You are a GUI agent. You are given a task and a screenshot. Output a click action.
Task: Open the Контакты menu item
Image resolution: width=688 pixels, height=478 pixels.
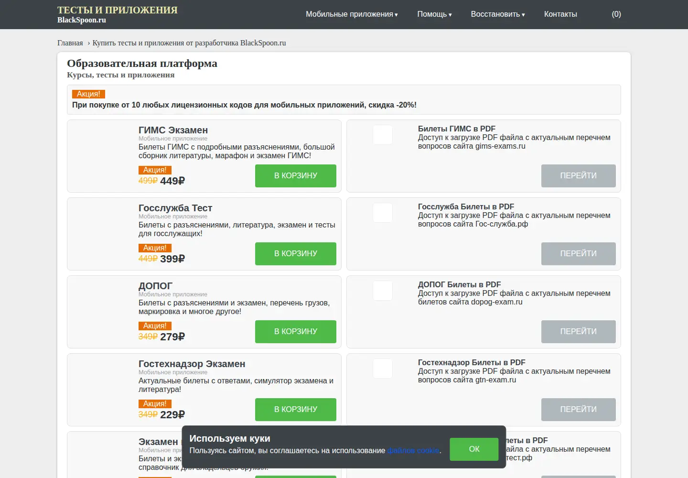tap(560, 14)
